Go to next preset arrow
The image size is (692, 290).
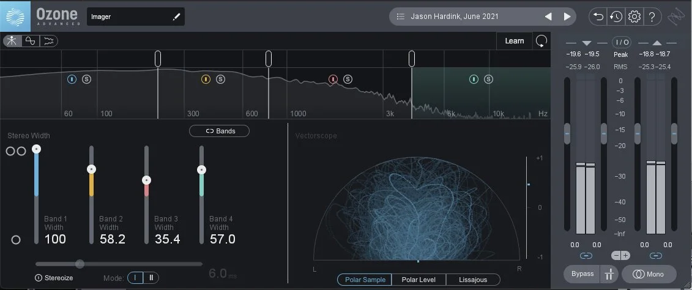tap(567, 17)
